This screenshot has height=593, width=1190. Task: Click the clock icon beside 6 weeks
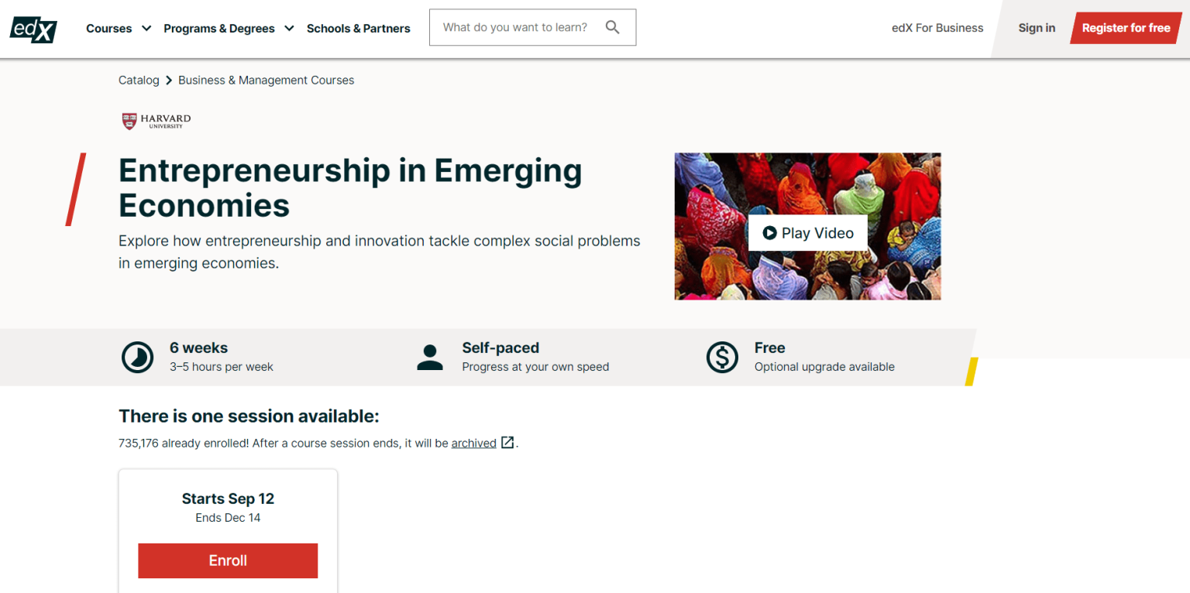pos(137,357)
